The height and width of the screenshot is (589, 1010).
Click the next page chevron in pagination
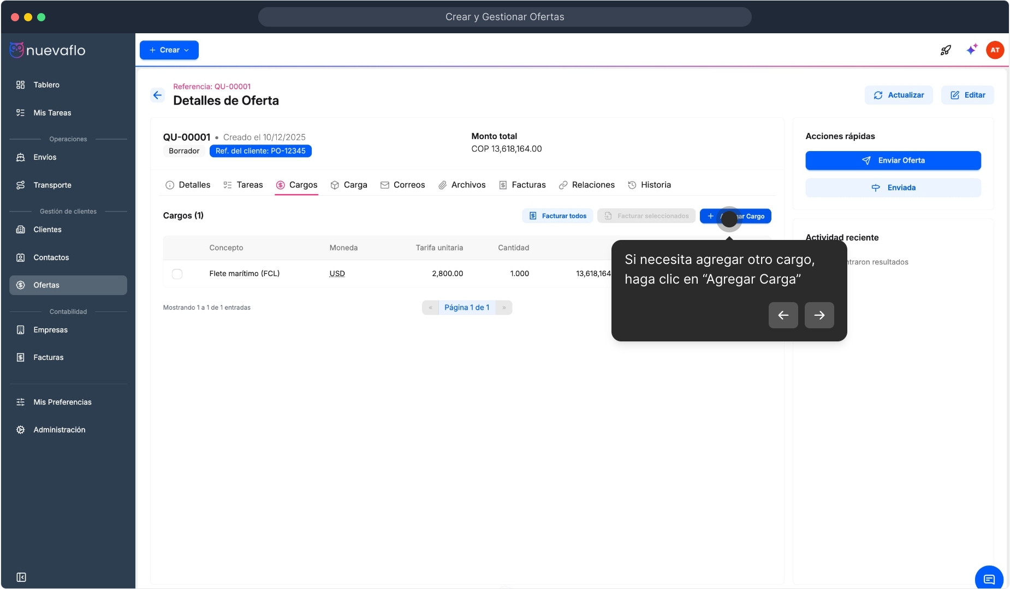(504, 308)
